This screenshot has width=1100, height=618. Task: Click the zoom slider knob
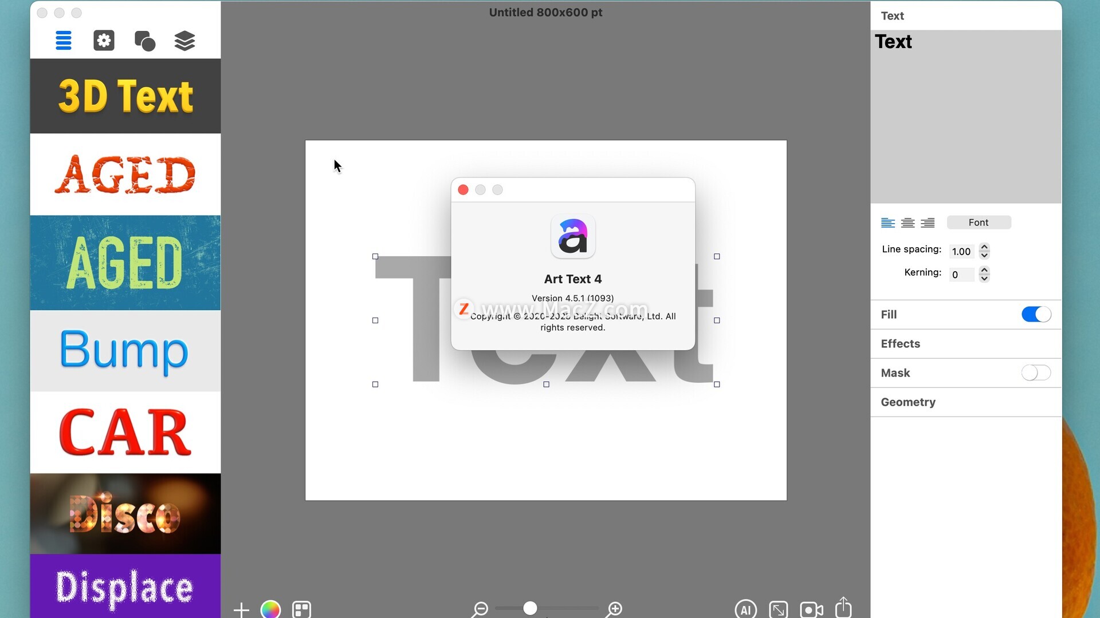click(531, 608)
